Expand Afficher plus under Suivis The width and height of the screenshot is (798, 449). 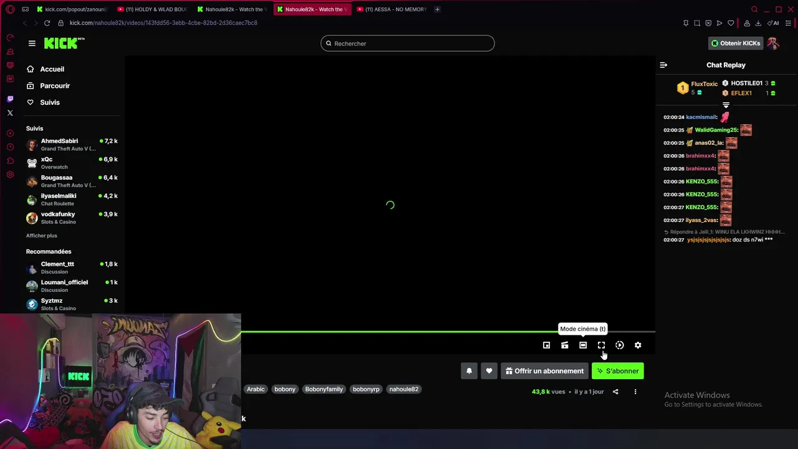pos(41,236)
